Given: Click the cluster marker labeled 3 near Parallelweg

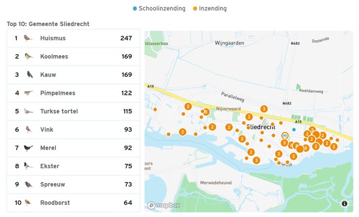Looking at the screenshot, I should [264, 109].
